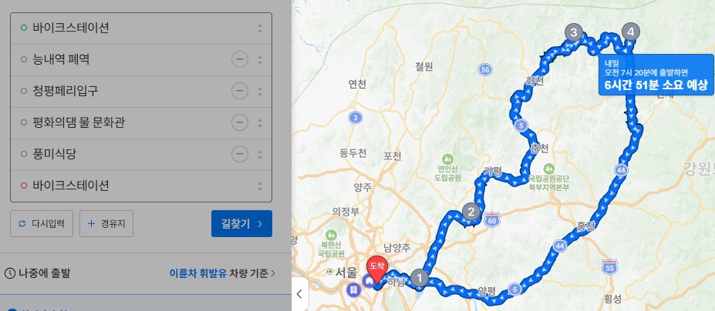Open 이륜차 휘발유 vehicle options

222,273
